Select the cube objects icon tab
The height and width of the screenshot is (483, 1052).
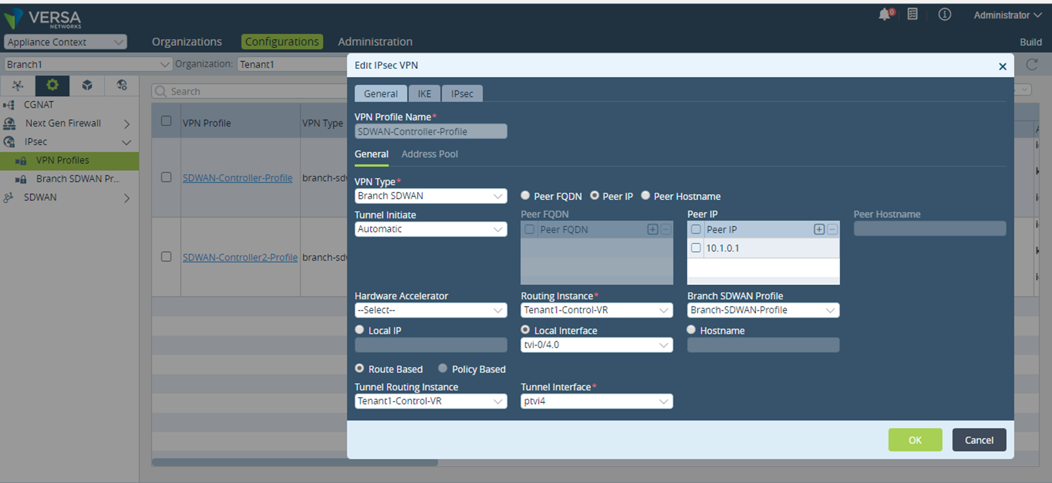pos(87,85)
